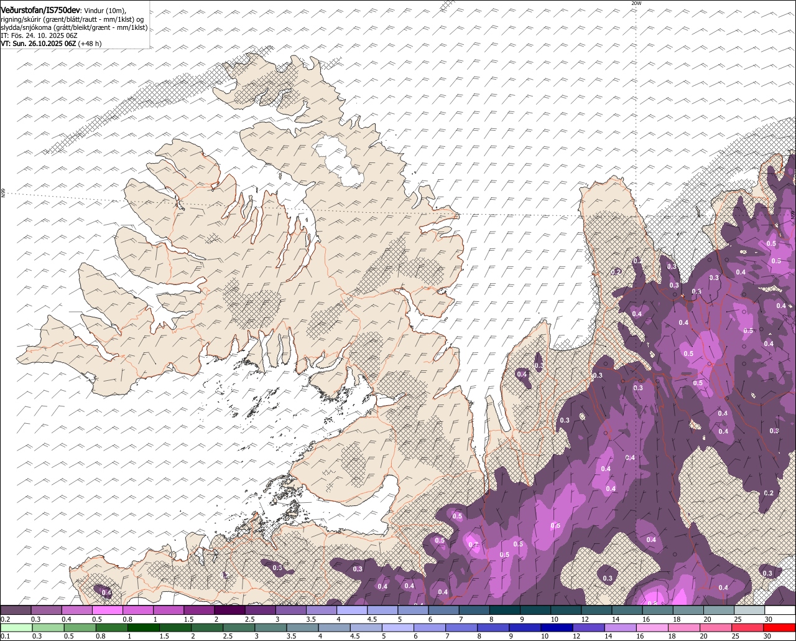The image size is (796, 641).
Task: Select the upper legend swatch between 25 and 30
Action: [749, 610]
